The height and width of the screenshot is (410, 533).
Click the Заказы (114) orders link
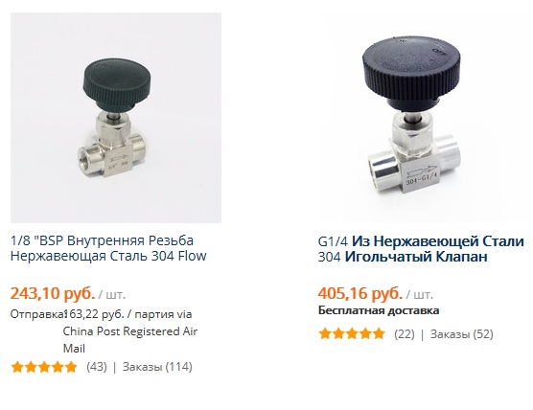157,367
